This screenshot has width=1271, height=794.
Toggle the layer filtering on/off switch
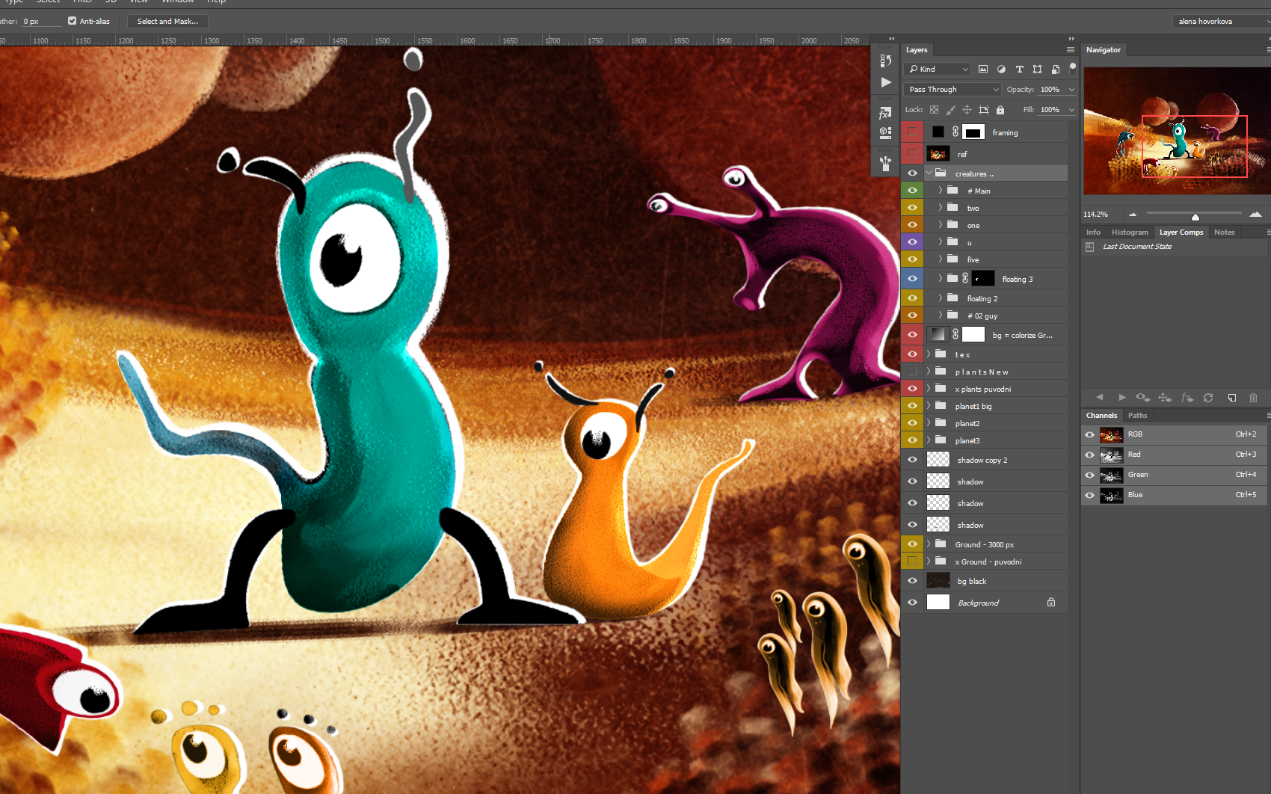(1073, 69)
